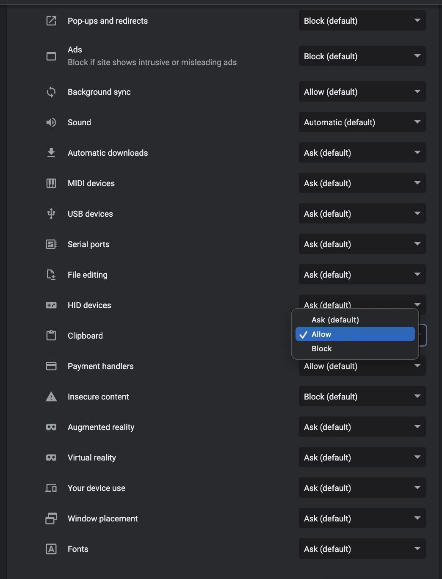
Task: Click the Fonts icon
Action: click(x=51, y=549)
